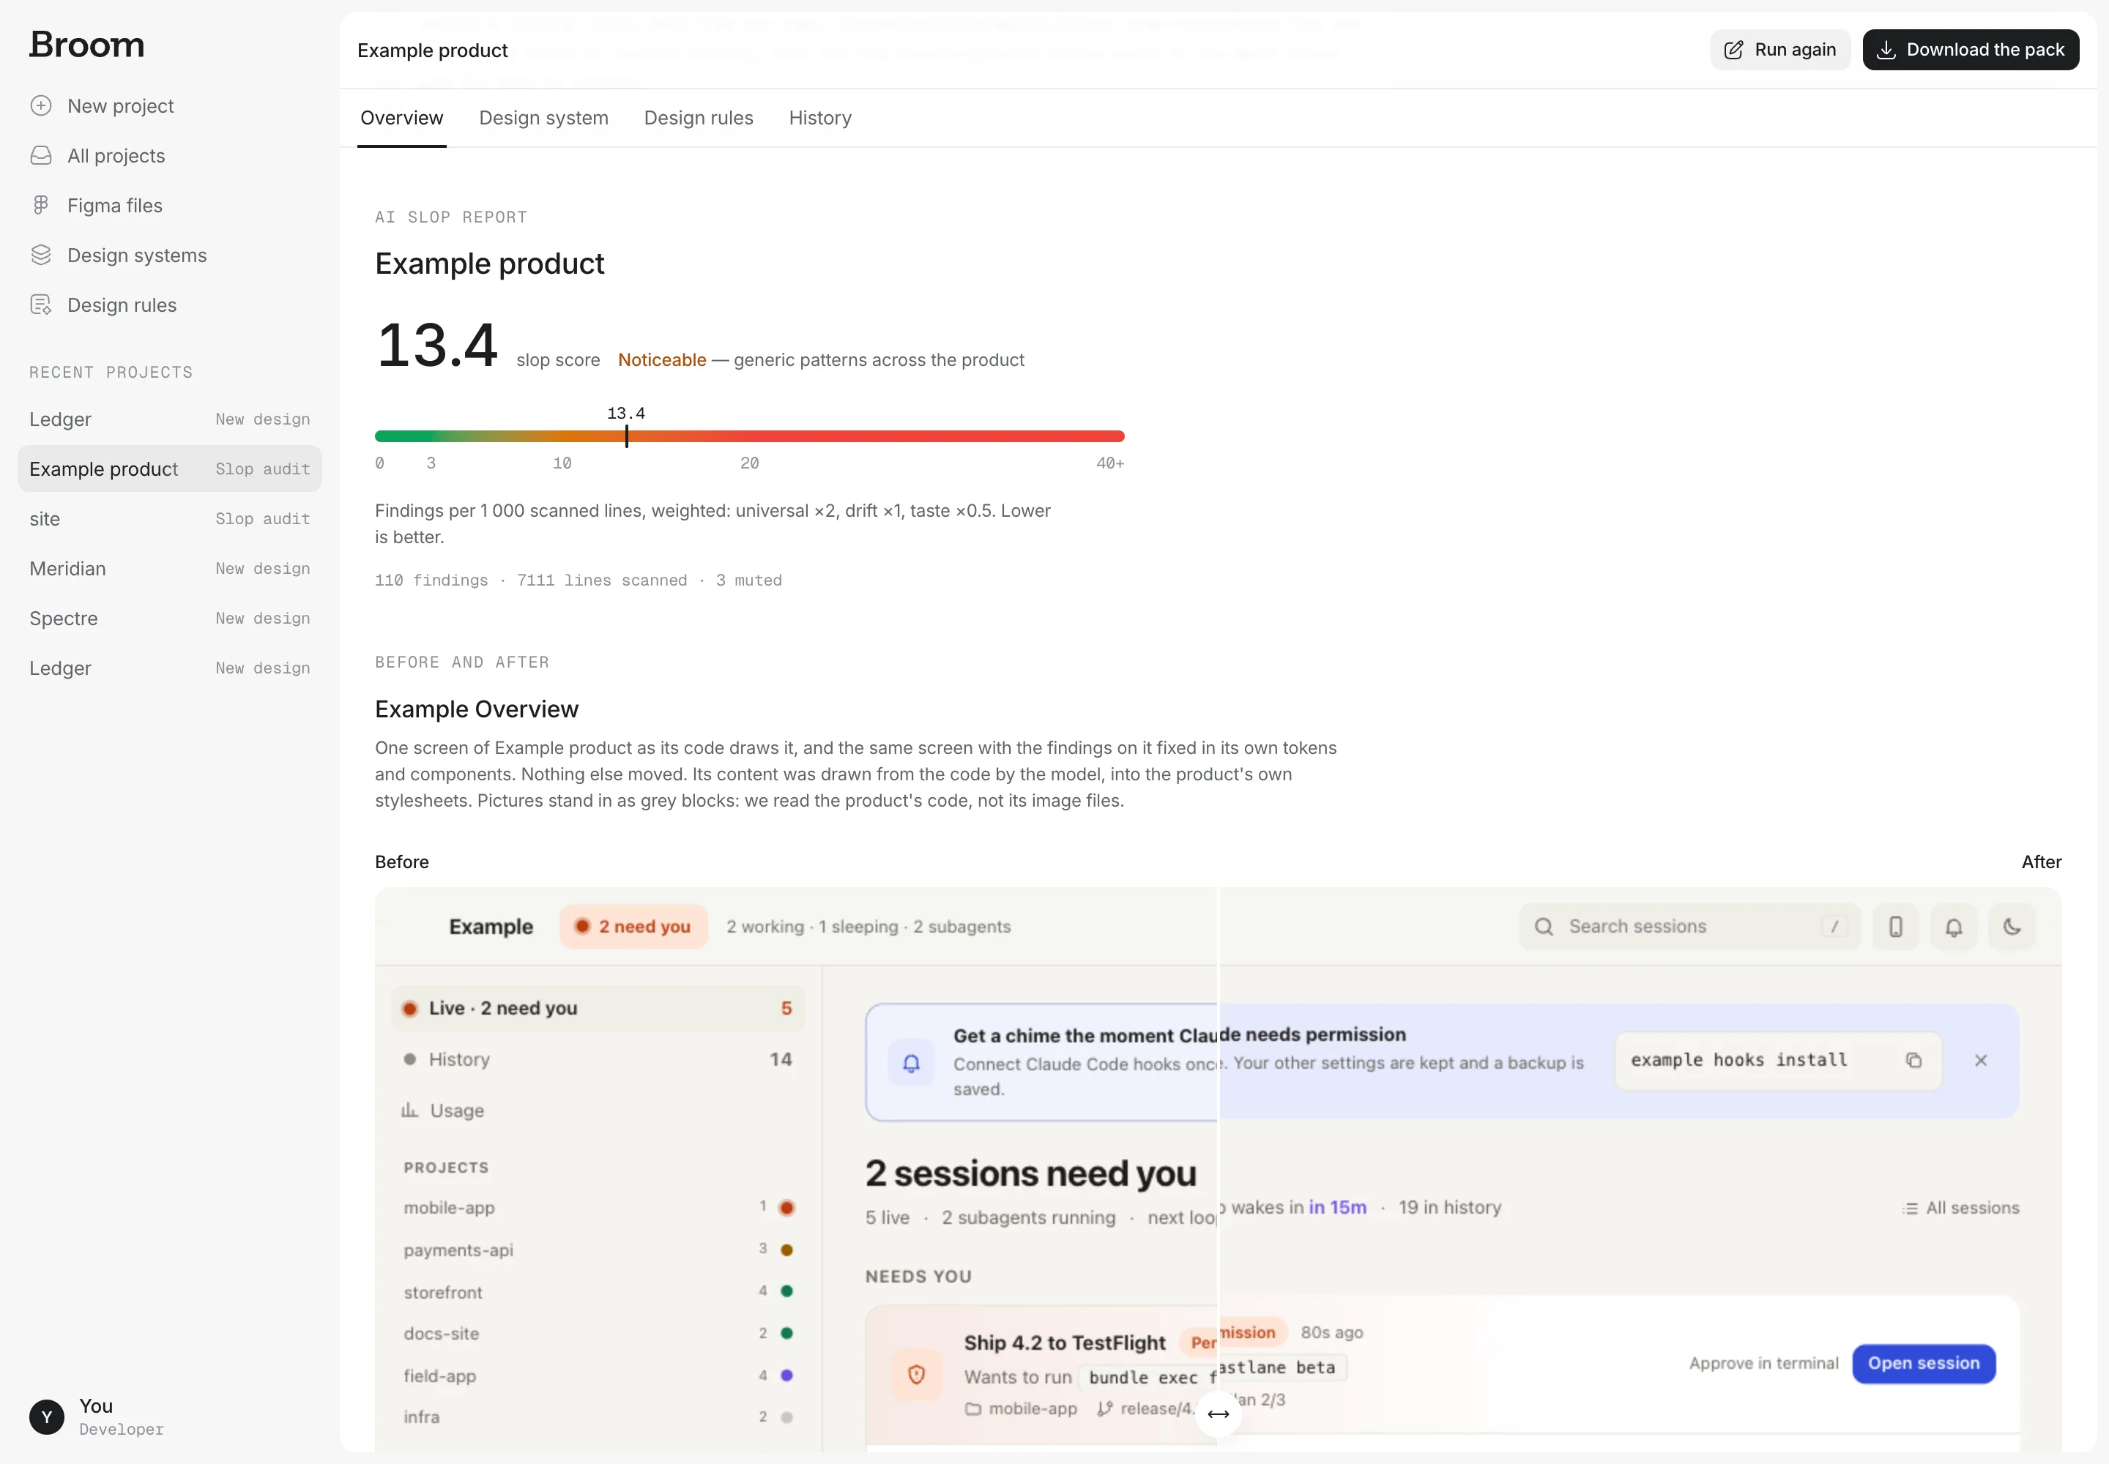This screenshot has height=1464, width=2109.
Task: Select the storefront project
Action: click(598, 1291)
